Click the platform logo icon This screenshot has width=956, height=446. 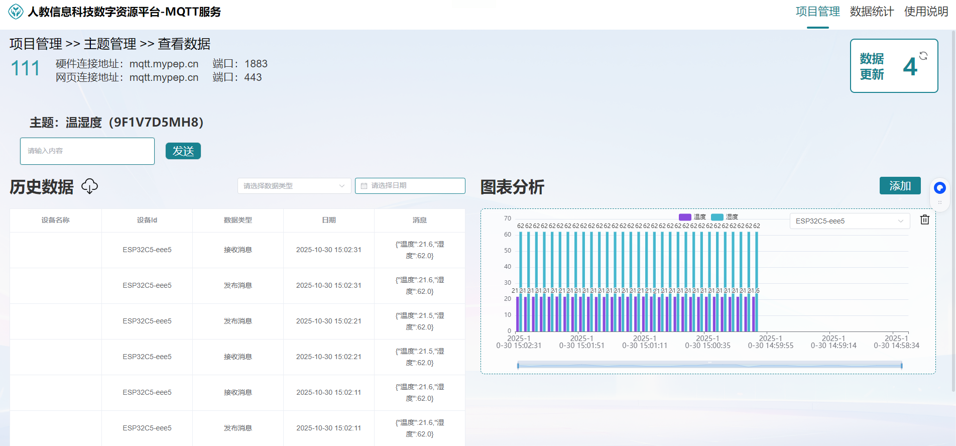[x=16, y=12]
